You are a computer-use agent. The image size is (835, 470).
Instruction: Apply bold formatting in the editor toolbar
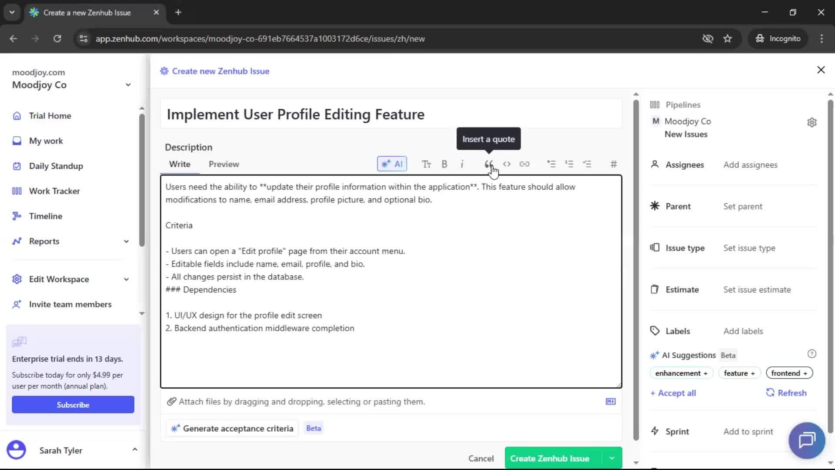(x=444, y=164)
